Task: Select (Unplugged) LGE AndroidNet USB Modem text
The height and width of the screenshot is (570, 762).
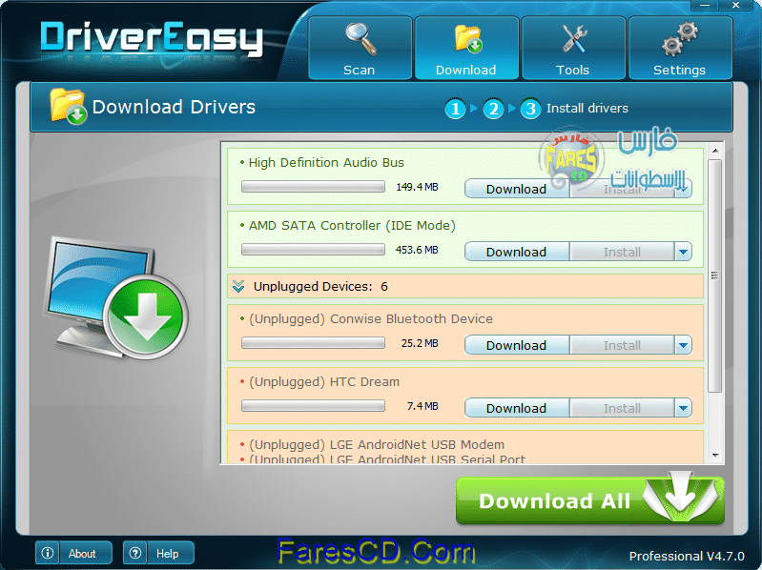Action: [x=377, y=445]
